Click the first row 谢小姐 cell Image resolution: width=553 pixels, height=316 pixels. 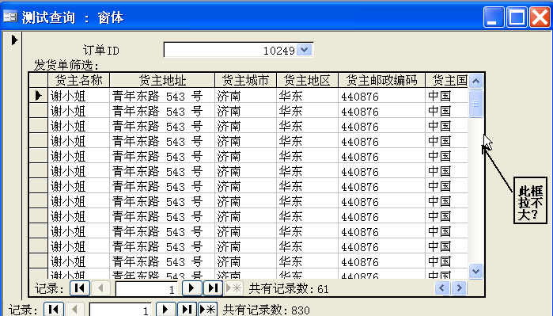pyautogui.click(x=78, y=96)
